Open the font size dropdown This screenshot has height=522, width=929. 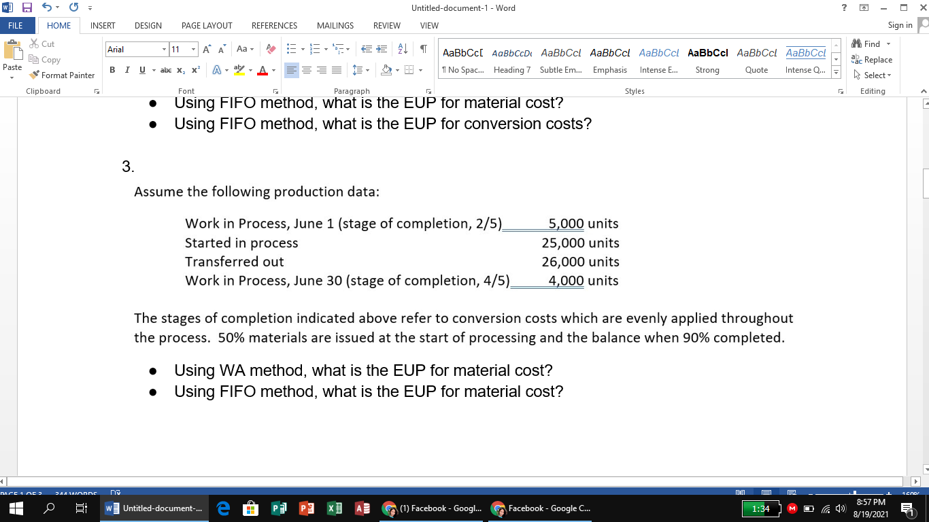click(x=193, y=50)
